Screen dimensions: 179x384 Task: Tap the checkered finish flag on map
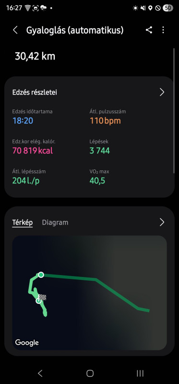(43, 297)
